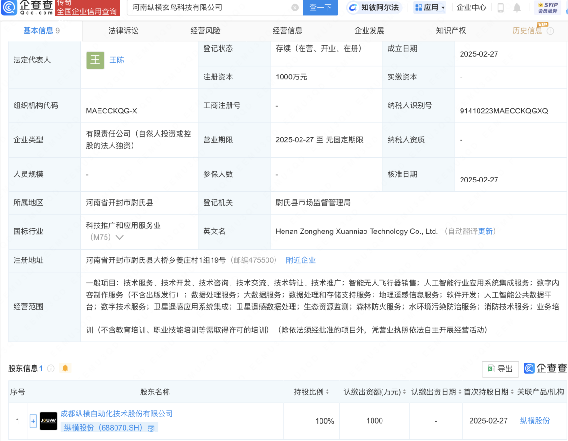
Task: Click the 知彼阿尔法 logo button
Action: (374, 8)
